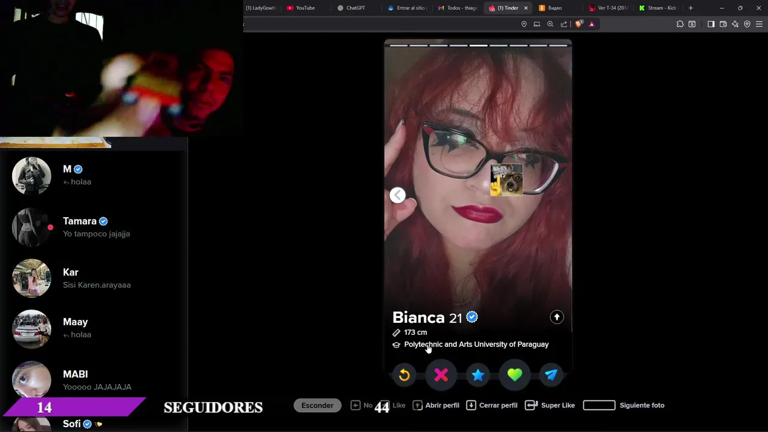Click the highlighted fifth photo progress segment
Screen dimensions: 768x432
point(478,45)
